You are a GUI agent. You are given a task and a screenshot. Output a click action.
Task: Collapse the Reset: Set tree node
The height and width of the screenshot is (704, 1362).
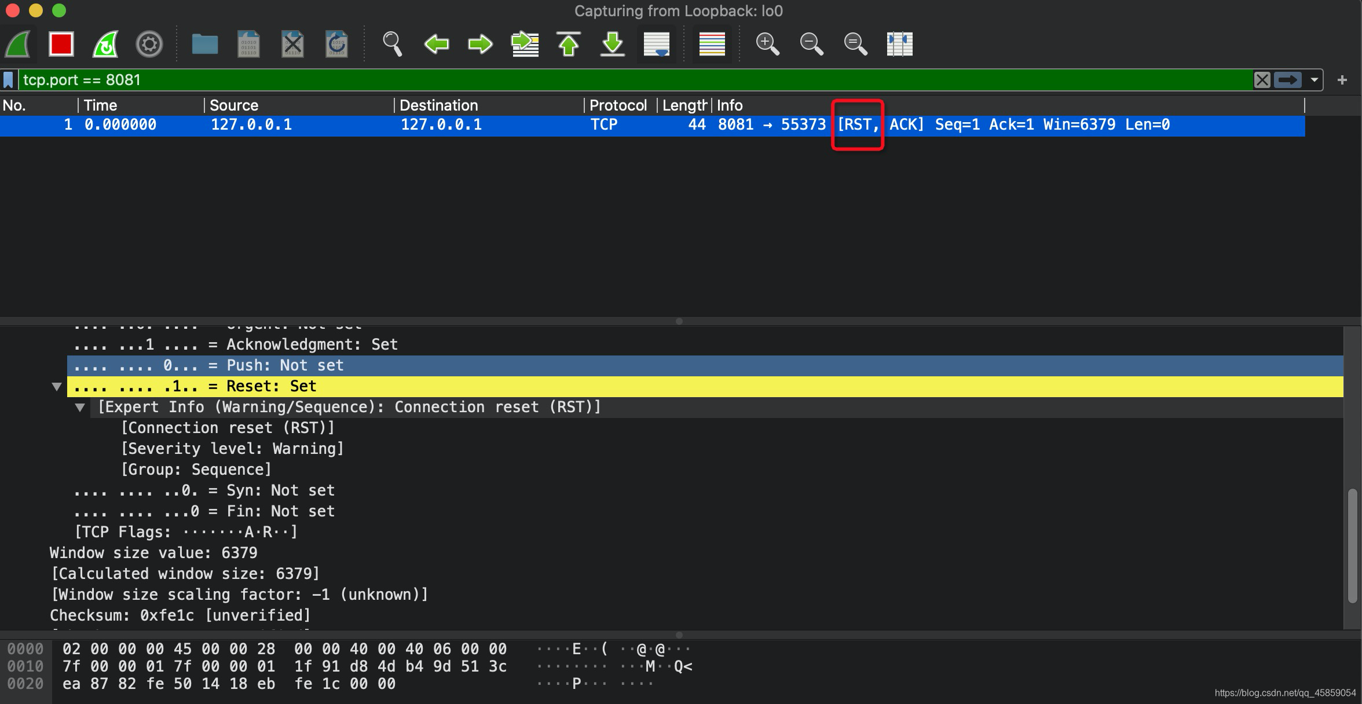point(57,387)
